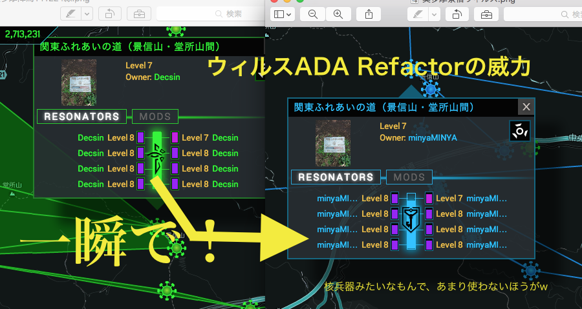Click bright blue portal marker above the blue panel

pyautogui.click(x=431, y=89)
